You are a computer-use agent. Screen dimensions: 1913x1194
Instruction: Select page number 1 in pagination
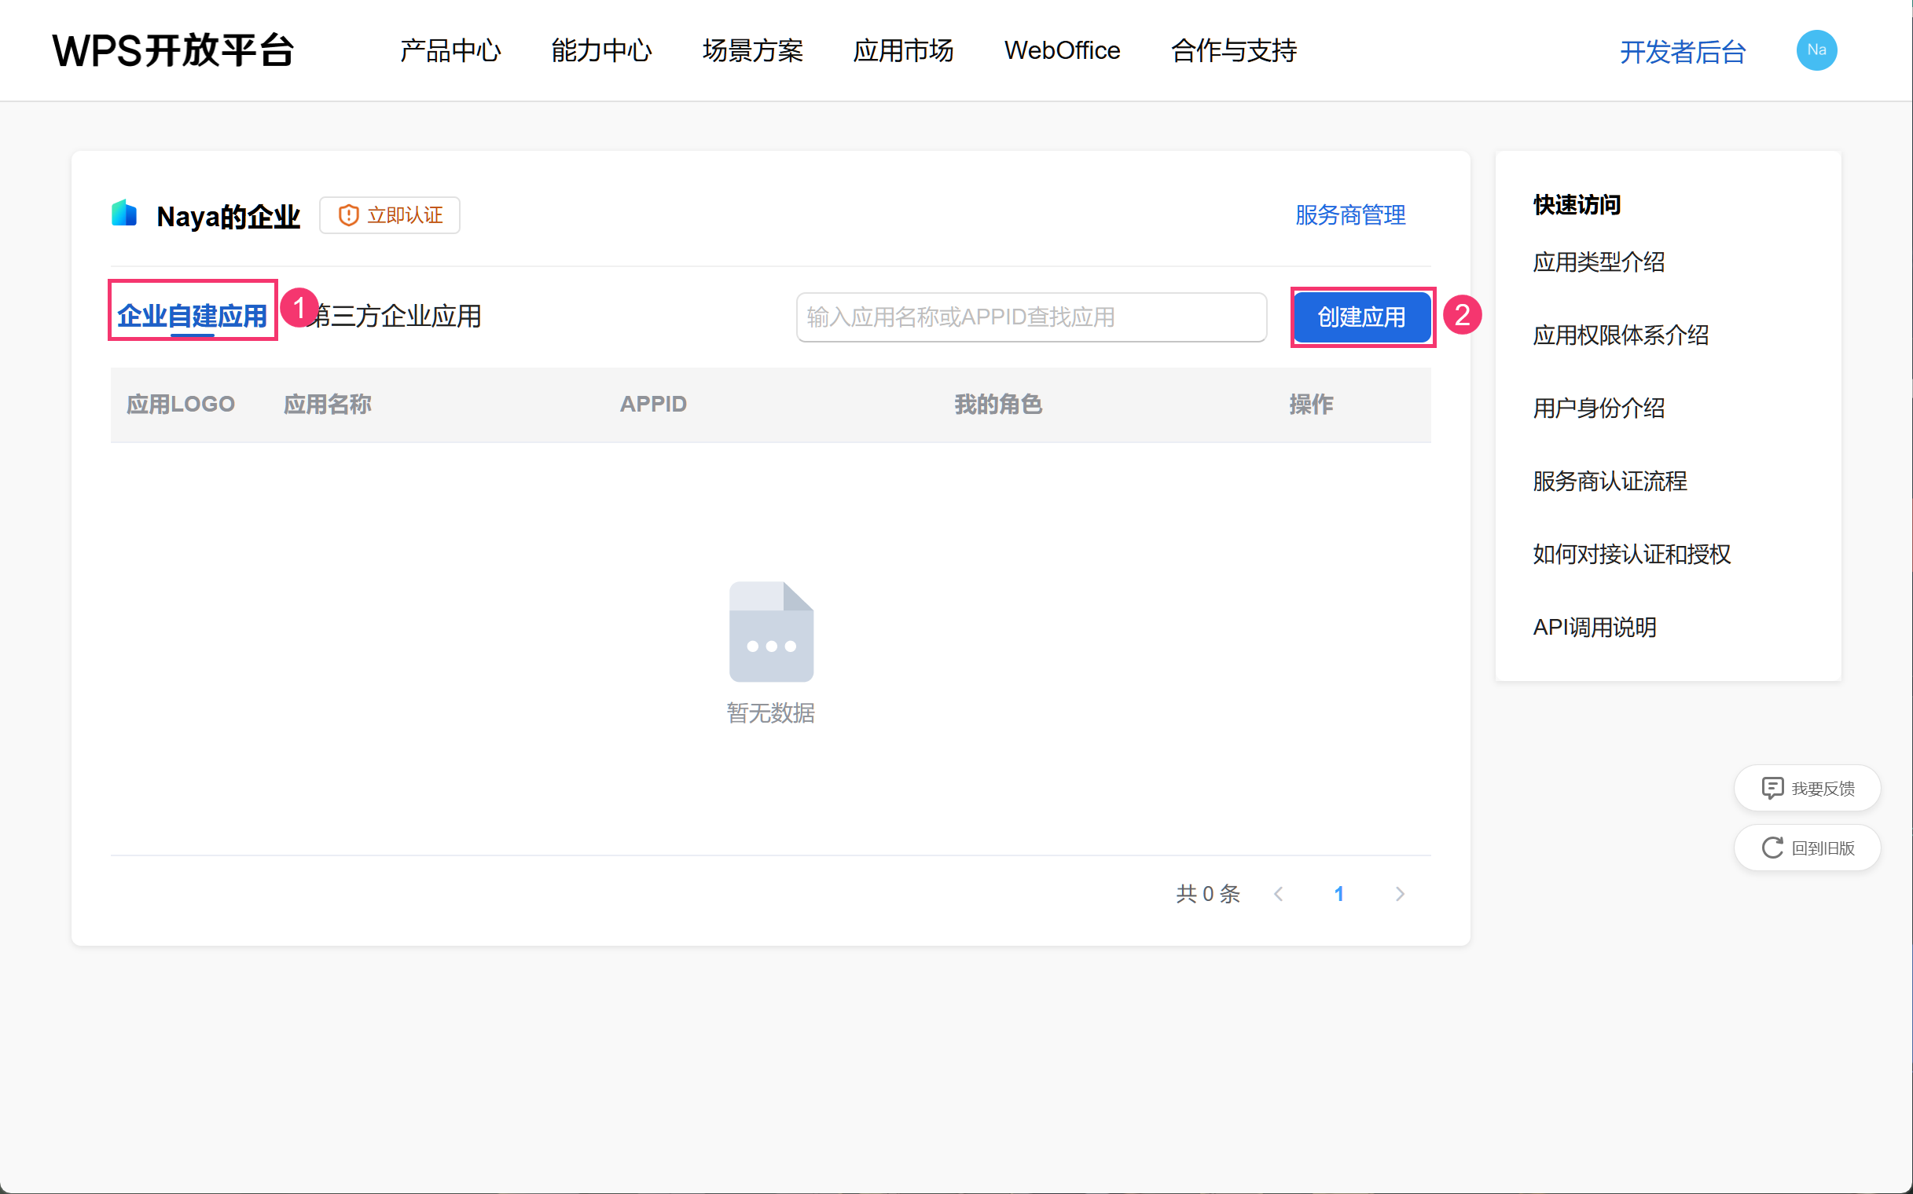coord(1338,893)
